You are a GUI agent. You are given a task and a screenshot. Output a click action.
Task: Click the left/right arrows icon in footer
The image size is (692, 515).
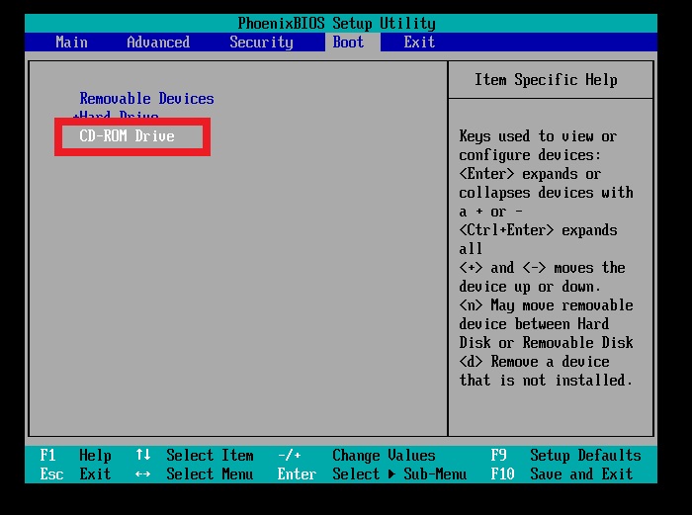pos(142,474)
